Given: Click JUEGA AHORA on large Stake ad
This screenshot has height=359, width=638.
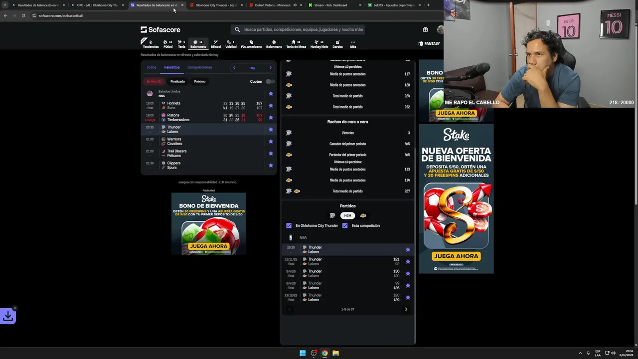Looking at the screenshot, I should (x=456, y=256).
